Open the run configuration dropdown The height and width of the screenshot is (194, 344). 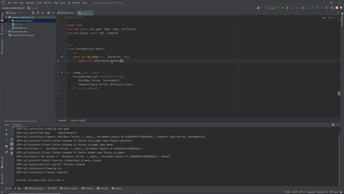tap(272, 8)
